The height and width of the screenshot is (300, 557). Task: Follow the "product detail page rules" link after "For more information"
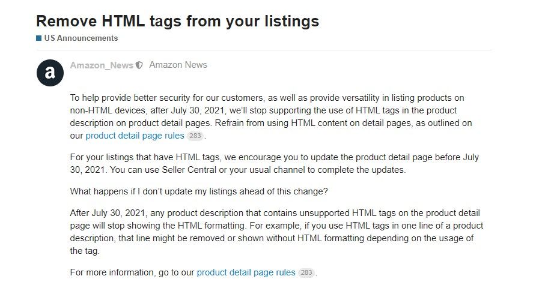tap(246, 272)
